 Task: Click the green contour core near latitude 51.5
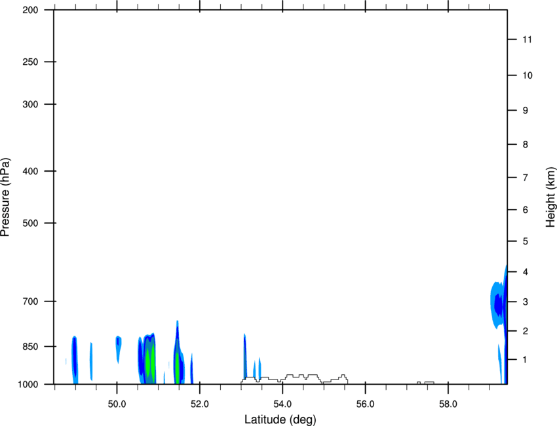pos(177,368)
